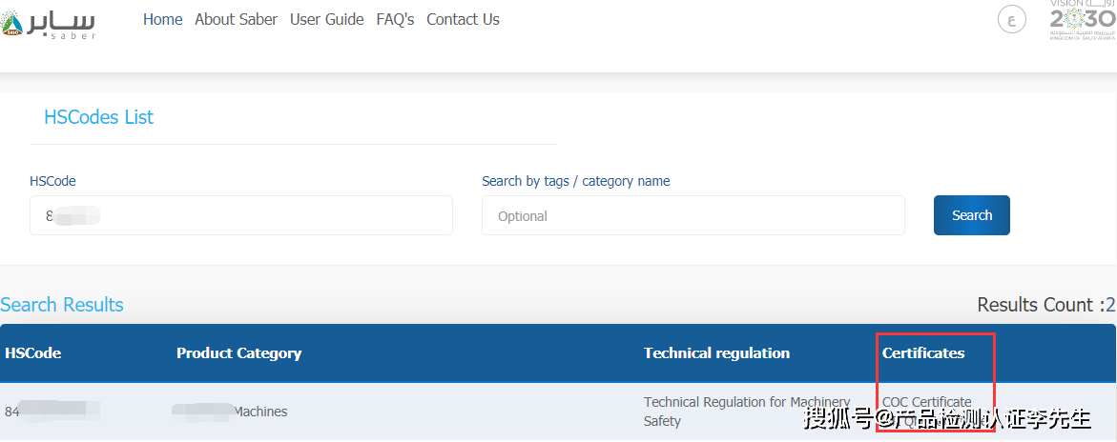
Task: Open the FAQ's page
Action: tap(395, 19)
